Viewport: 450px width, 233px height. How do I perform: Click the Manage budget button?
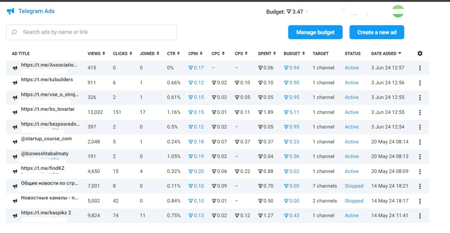point(315,32)
